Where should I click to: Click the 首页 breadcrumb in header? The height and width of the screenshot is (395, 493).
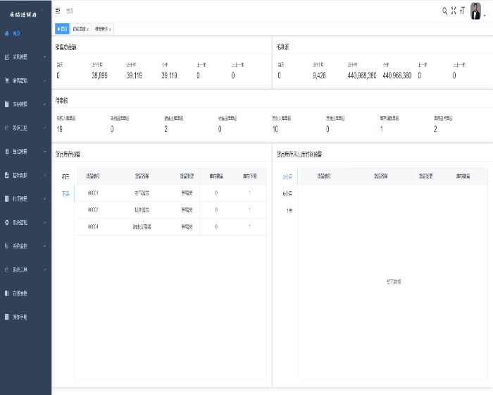coord(70,11)
